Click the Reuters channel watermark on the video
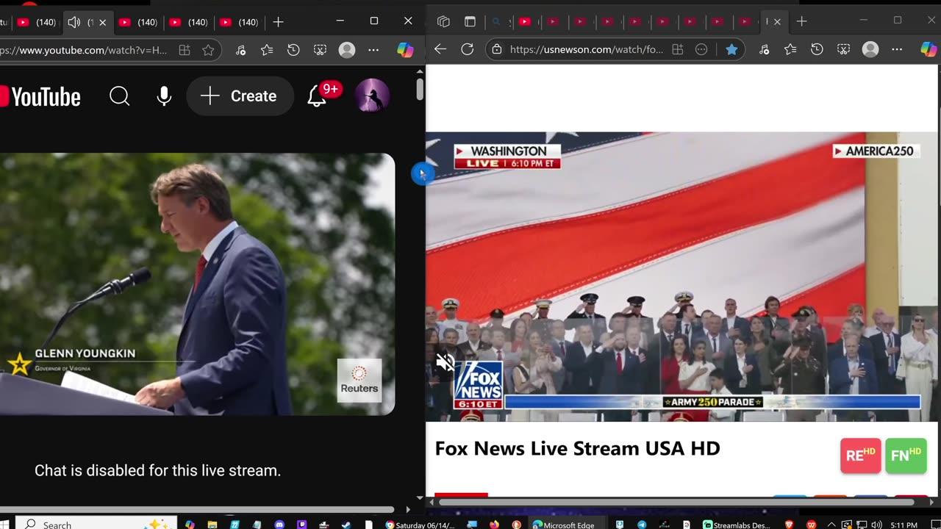 coord(359,380)
